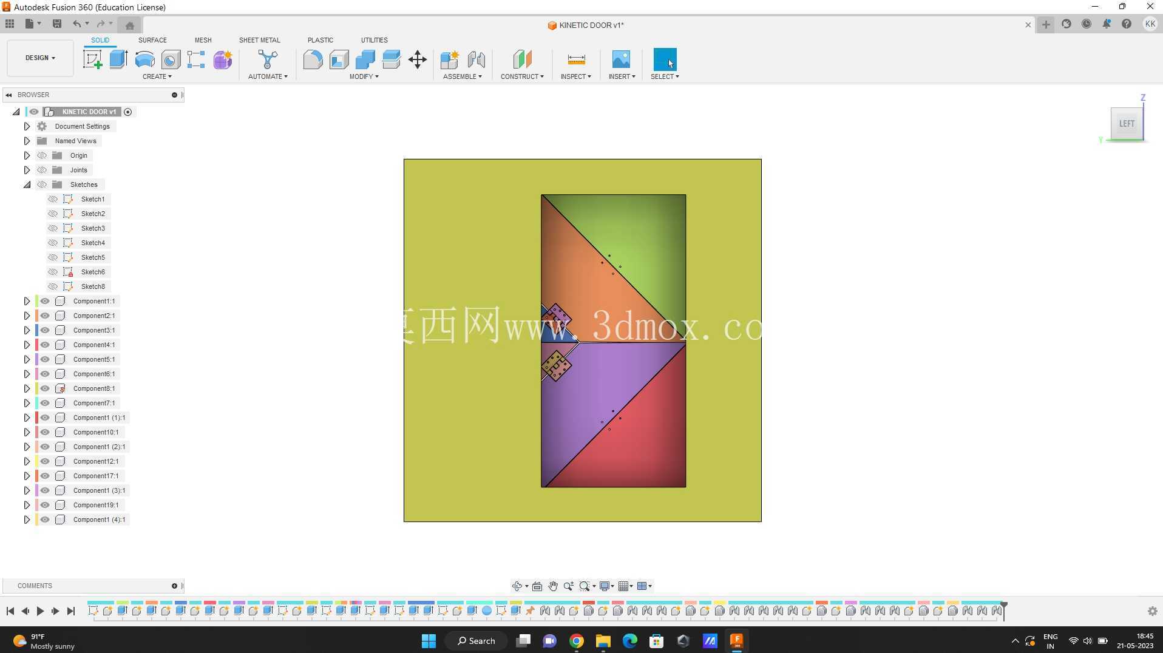Click the Save icon

(57, 24)
